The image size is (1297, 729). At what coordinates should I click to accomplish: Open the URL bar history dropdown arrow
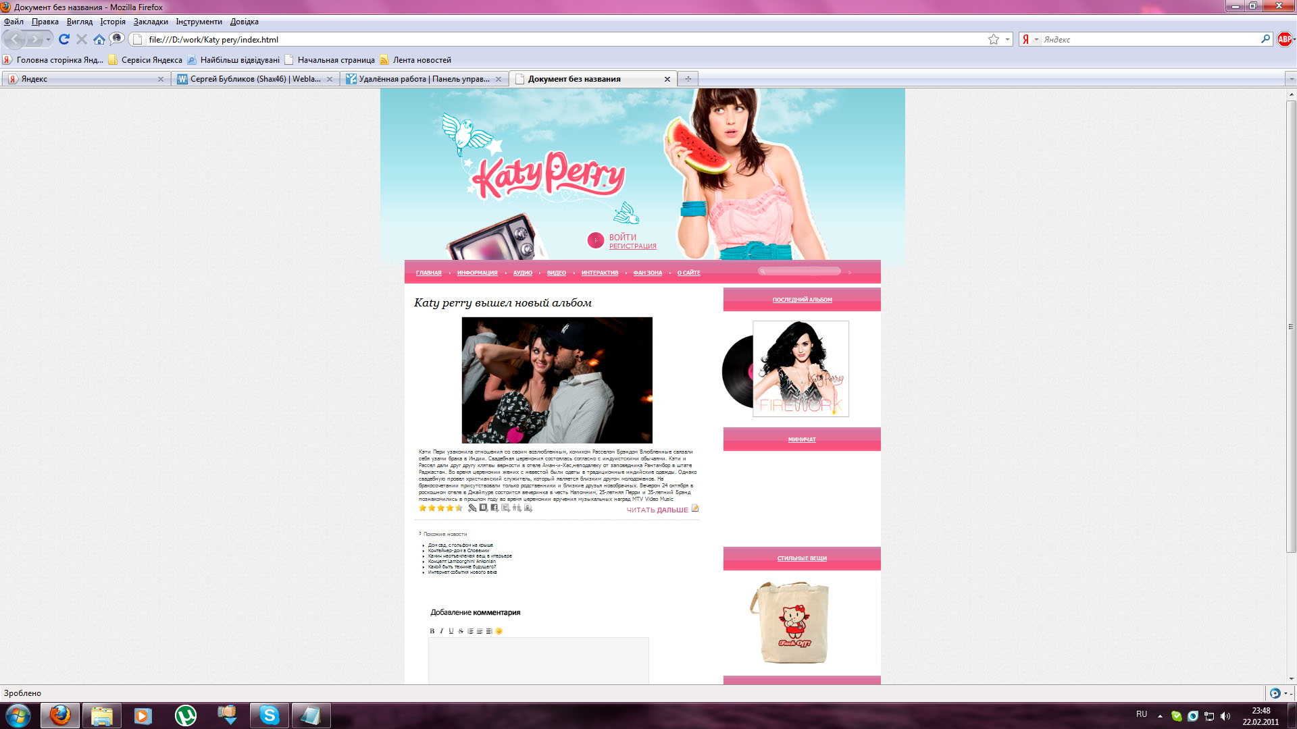(1007, 40)
